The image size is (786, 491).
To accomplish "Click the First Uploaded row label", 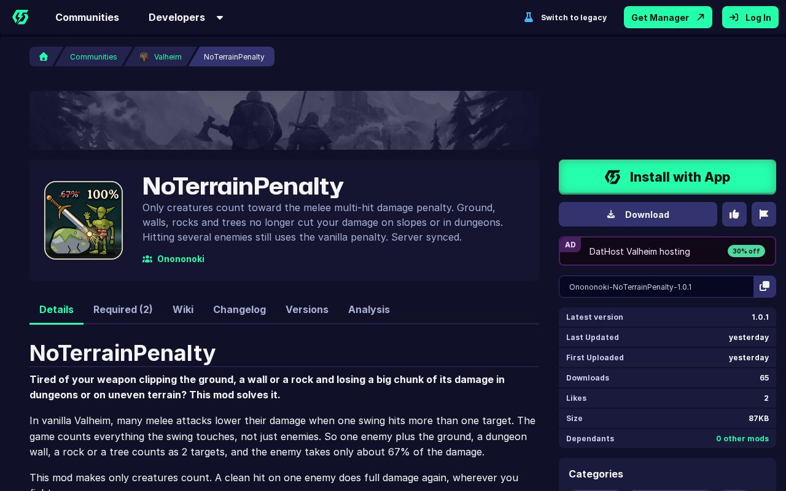I will (595, 358).
